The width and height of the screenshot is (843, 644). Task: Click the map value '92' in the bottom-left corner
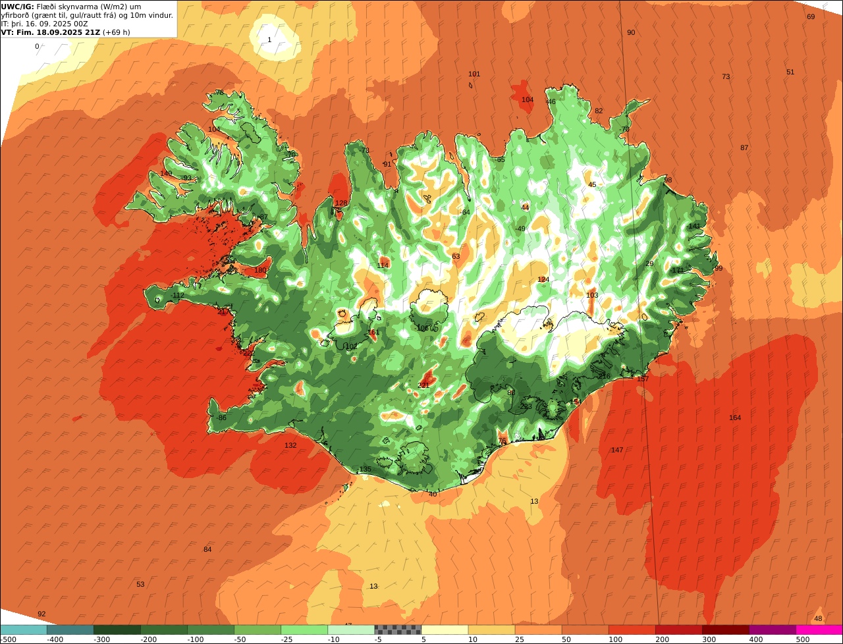click(x=41, y=614)
